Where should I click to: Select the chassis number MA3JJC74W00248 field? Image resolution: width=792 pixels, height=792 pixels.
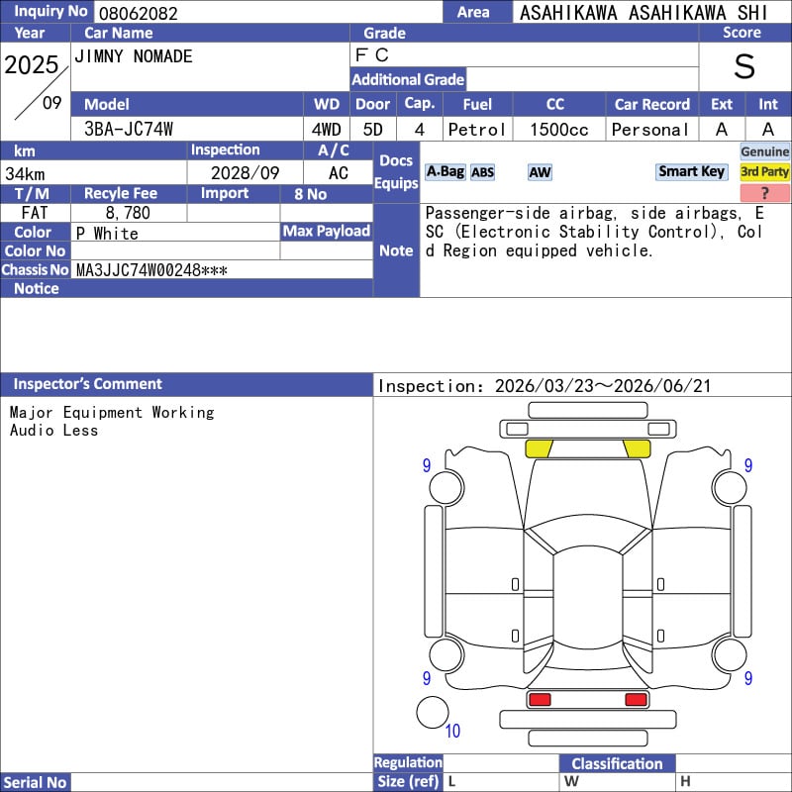pos(150,269)
